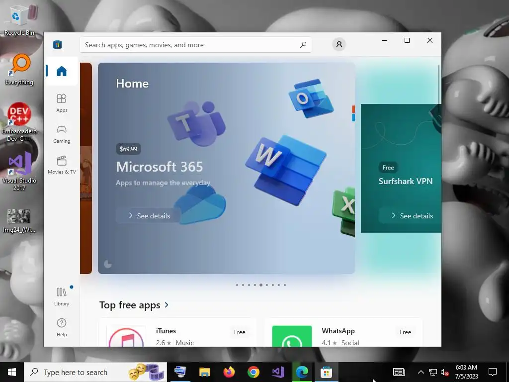Image resolution: width=509 pixels, height=382 pixels.
Task: Select the last carousel page dot
Action: point(285,285)
